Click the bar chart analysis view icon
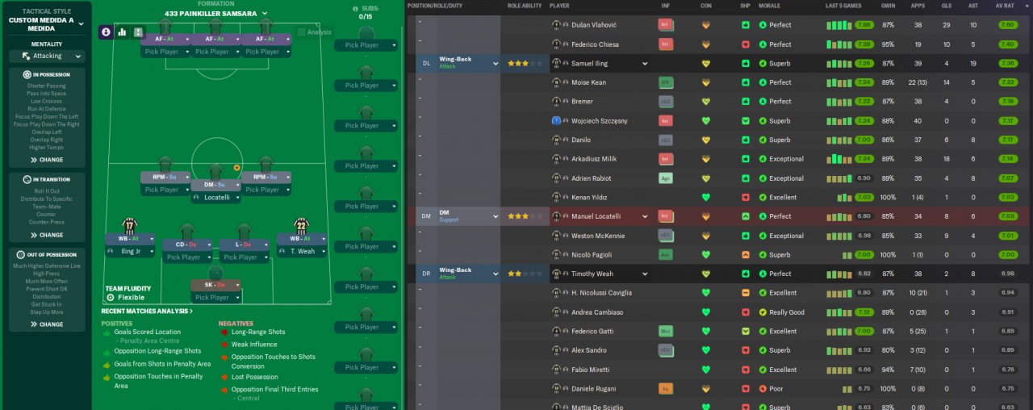The width and height of the screenshot is (1033, 410). (123, 32)
